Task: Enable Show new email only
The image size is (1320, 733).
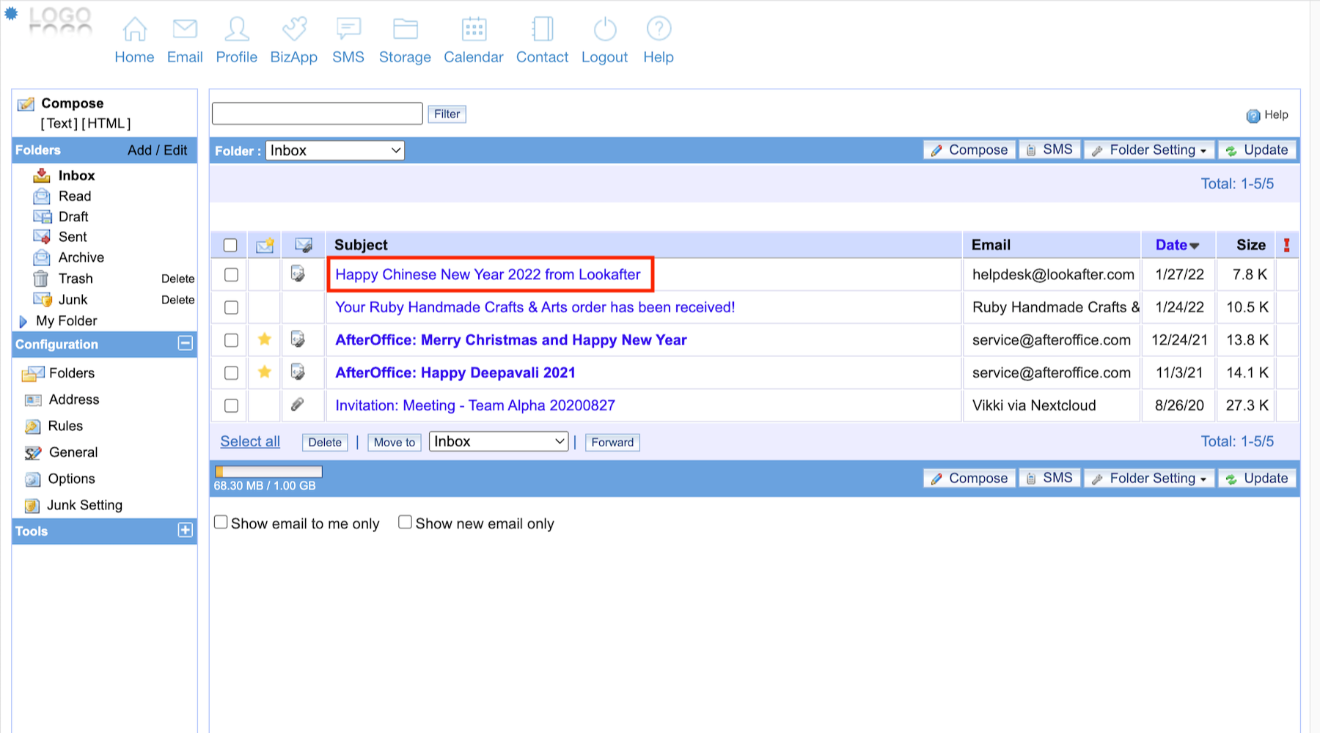Action: pyautogui.click(x=405, y=523)
